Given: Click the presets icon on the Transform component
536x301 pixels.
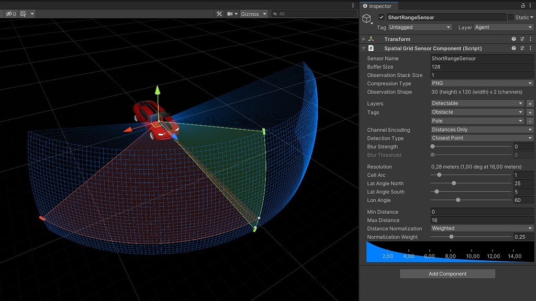Looking at the screenshot, I should point(522,39).
